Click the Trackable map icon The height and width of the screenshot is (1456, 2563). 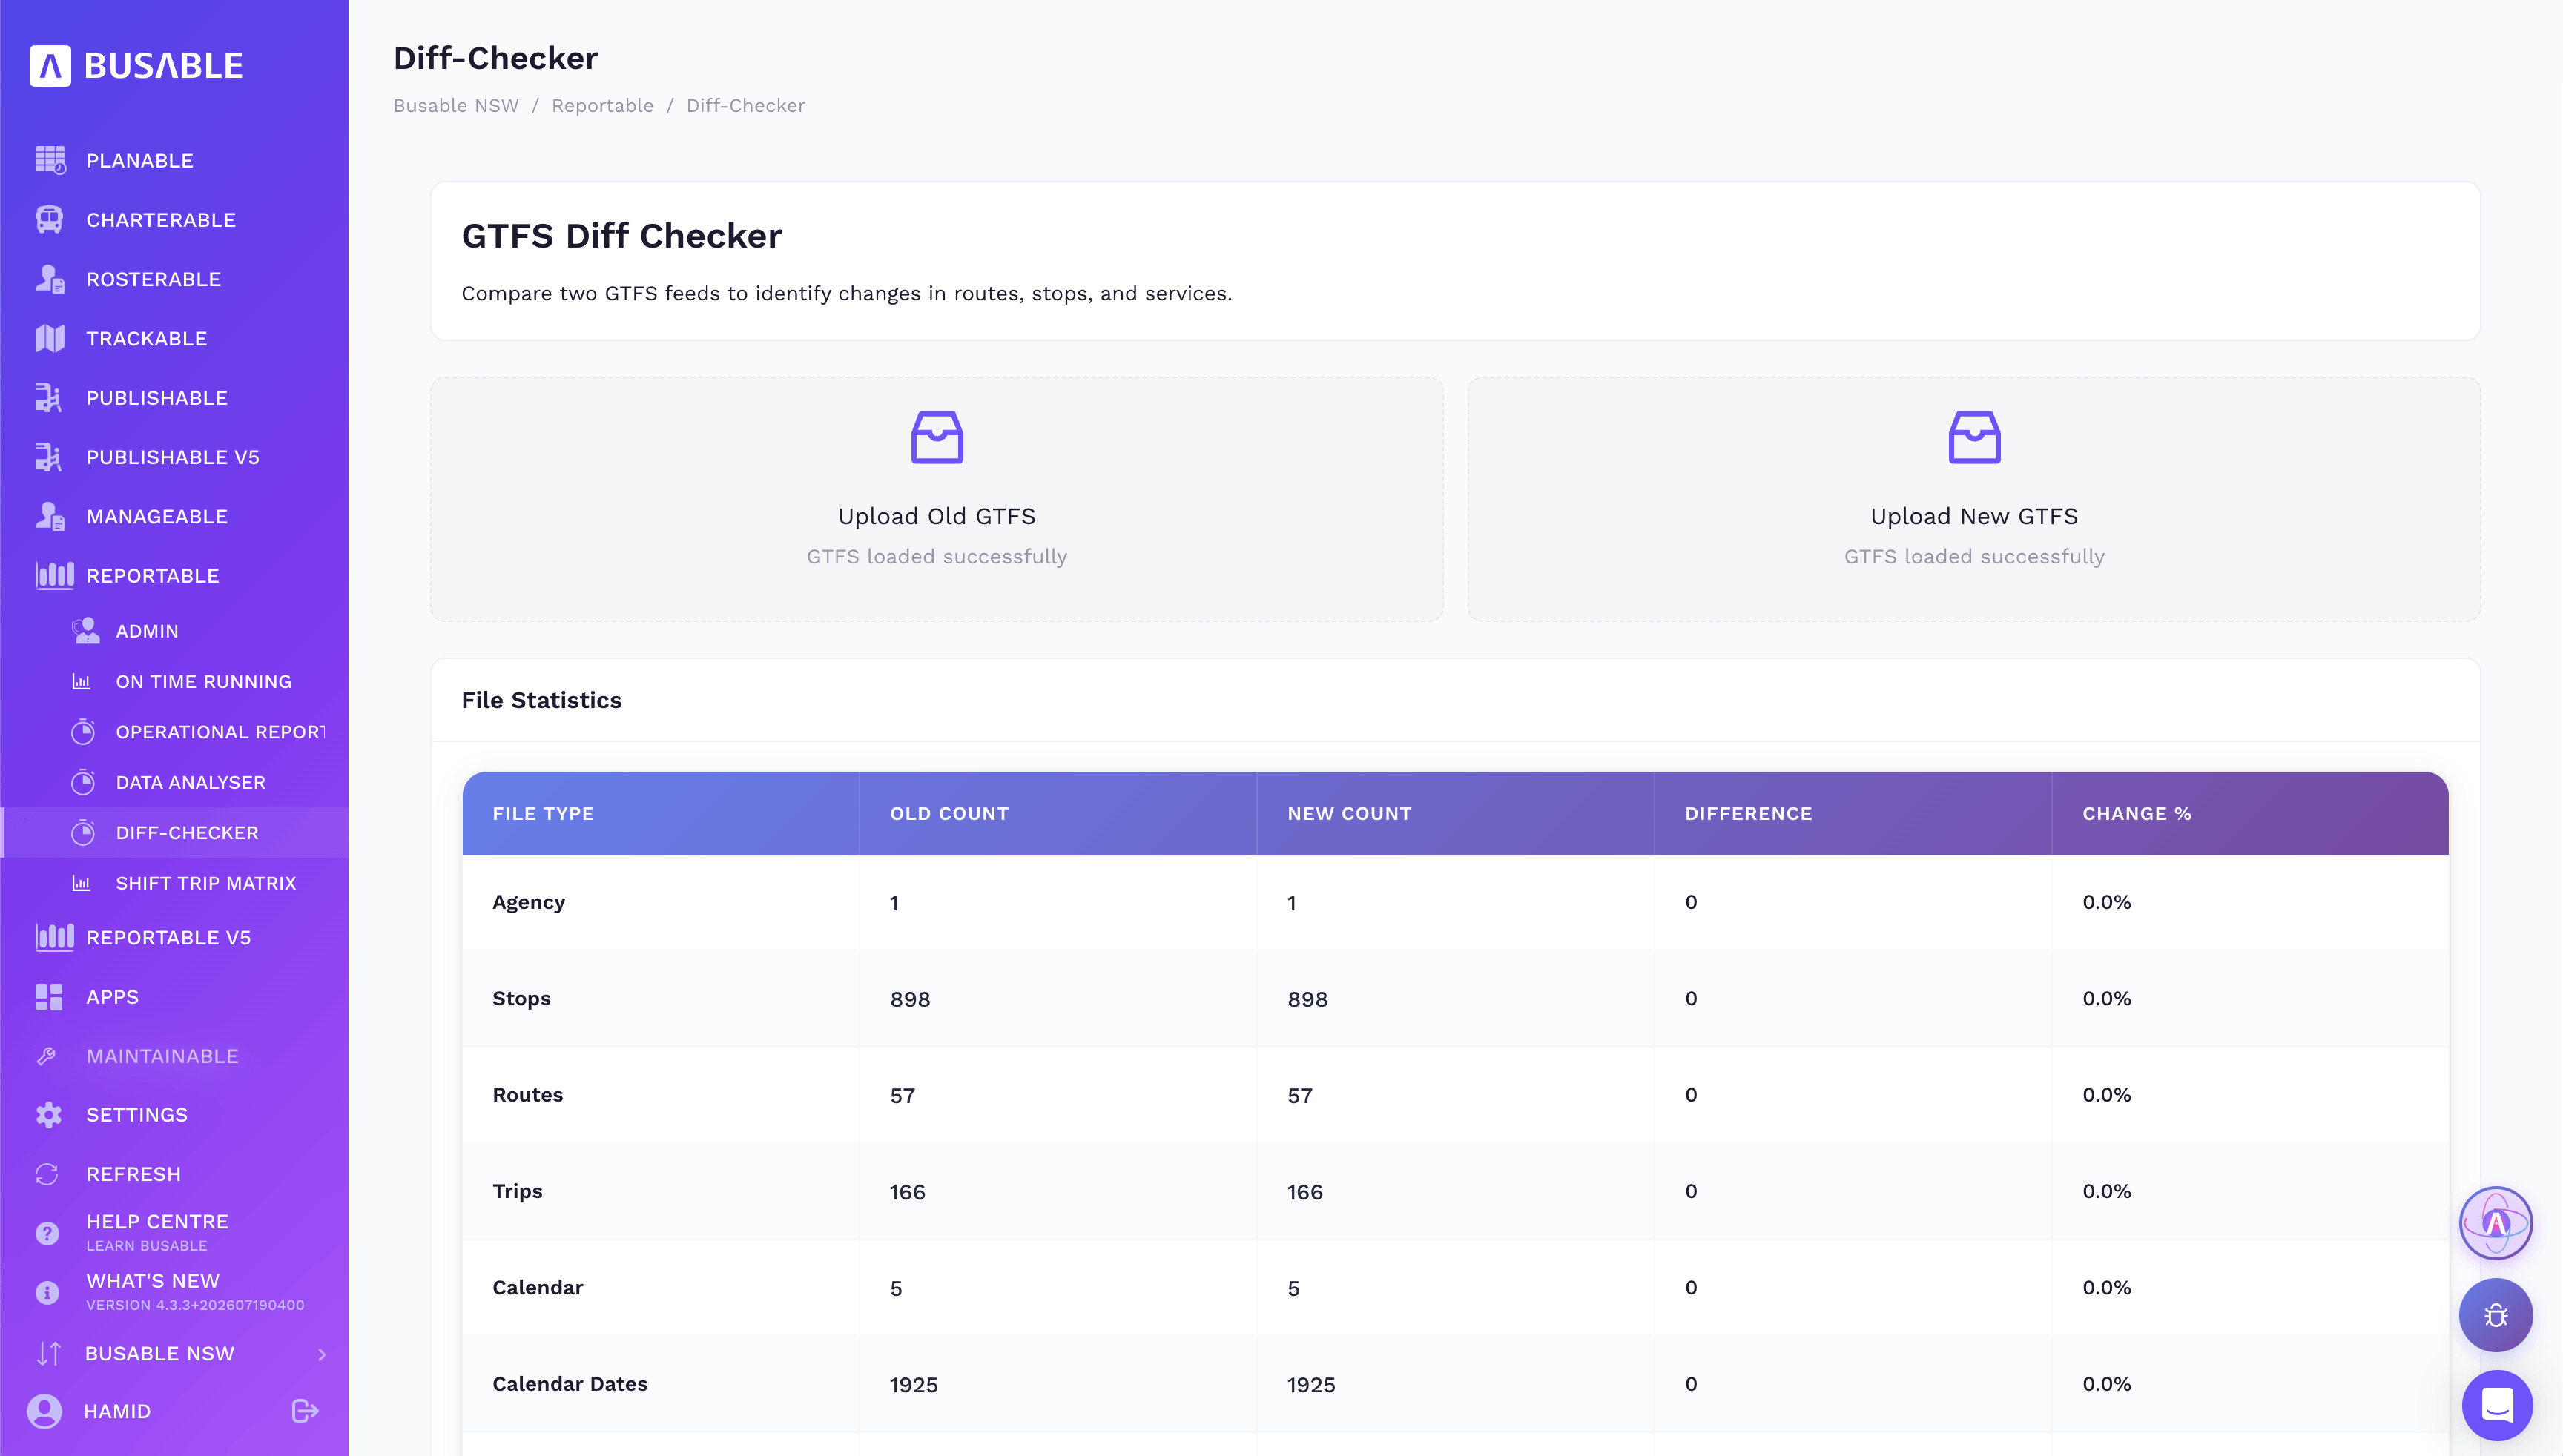[x=49, y=338]
